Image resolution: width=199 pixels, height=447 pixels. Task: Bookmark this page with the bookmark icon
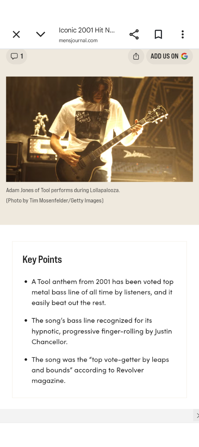(x=158, y=34)
